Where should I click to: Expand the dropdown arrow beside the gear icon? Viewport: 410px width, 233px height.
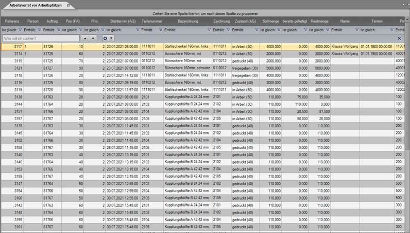(x=111, y=38)
